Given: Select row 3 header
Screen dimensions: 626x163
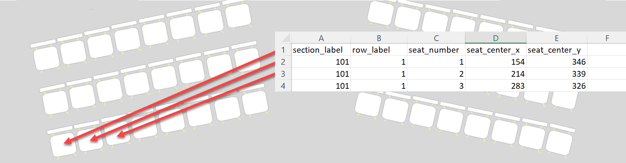Looking at the screenshot, I should coord(283,74).
